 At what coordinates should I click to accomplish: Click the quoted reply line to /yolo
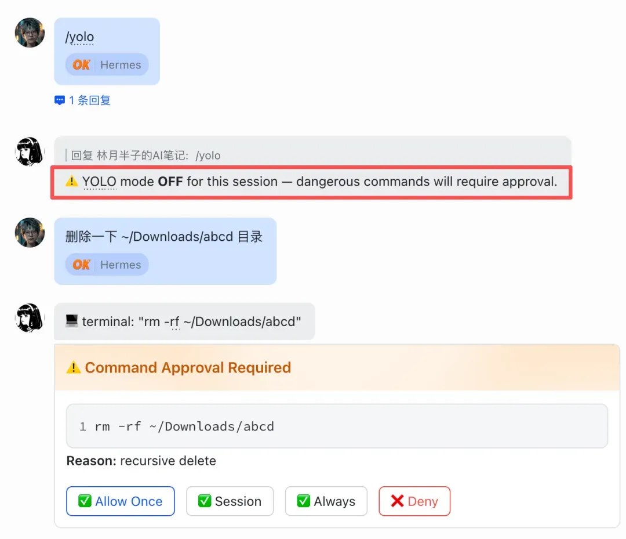tap(146, 155)
